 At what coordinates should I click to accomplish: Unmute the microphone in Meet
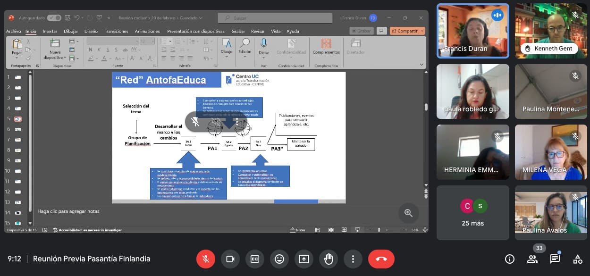coord(206,259)
